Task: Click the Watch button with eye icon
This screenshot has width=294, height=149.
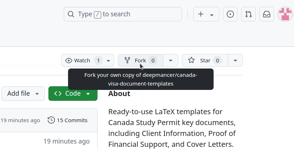Action: click(88, 61)
